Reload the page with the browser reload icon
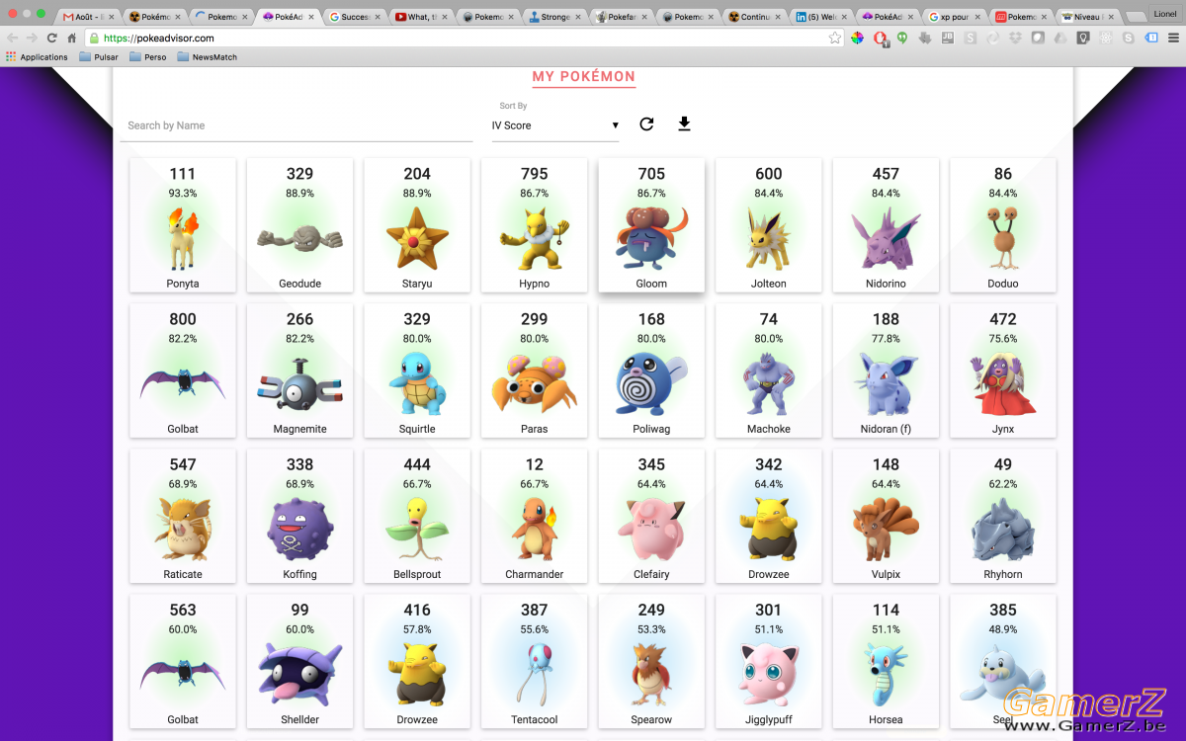This screenshot has height=741, width=1186. 51,38
